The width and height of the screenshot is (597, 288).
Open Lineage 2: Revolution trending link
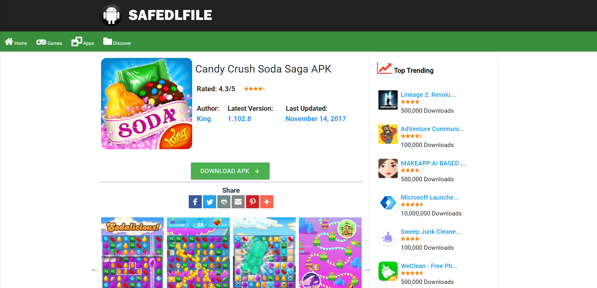coord(428,95)
